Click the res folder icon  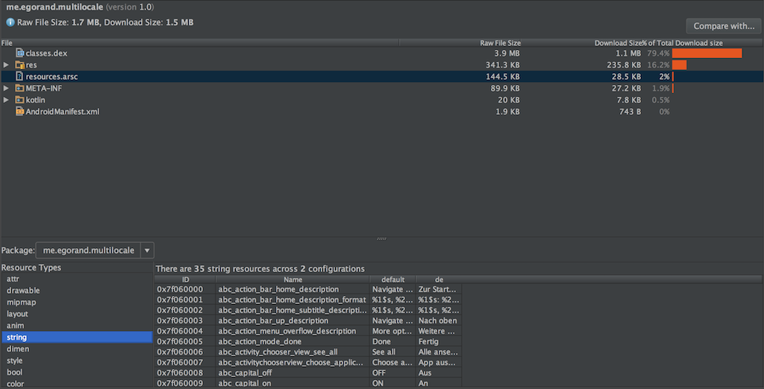(20, 65)
